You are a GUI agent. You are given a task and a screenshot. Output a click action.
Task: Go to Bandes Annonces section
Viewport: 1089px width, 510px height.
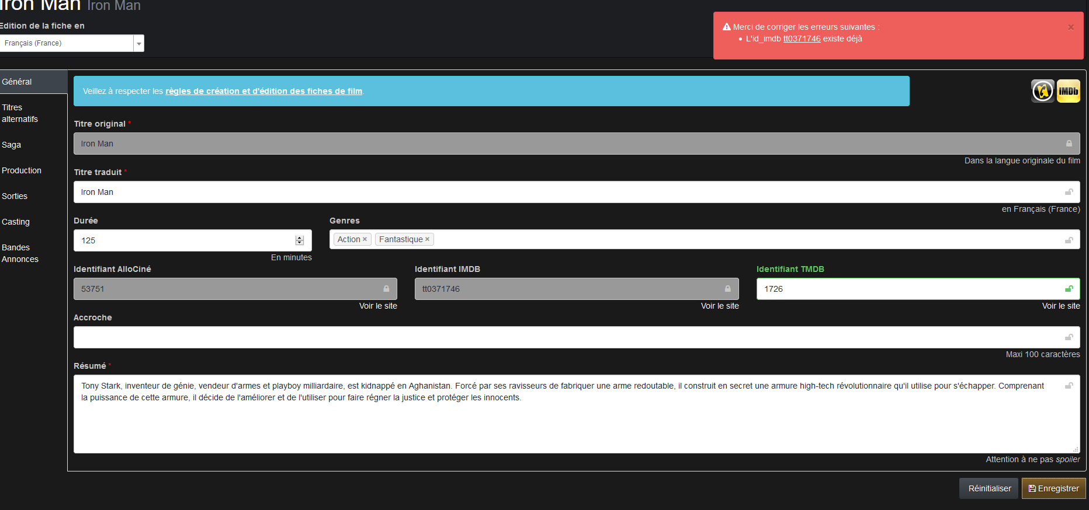point(20,253)
